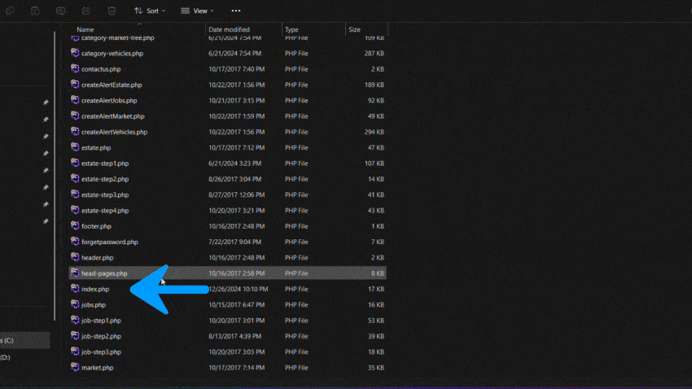Image resolution: width=692 pixels, height=389 pixels.
Task: Select the job-step2.php file icon
Action: tap(75, 336)
